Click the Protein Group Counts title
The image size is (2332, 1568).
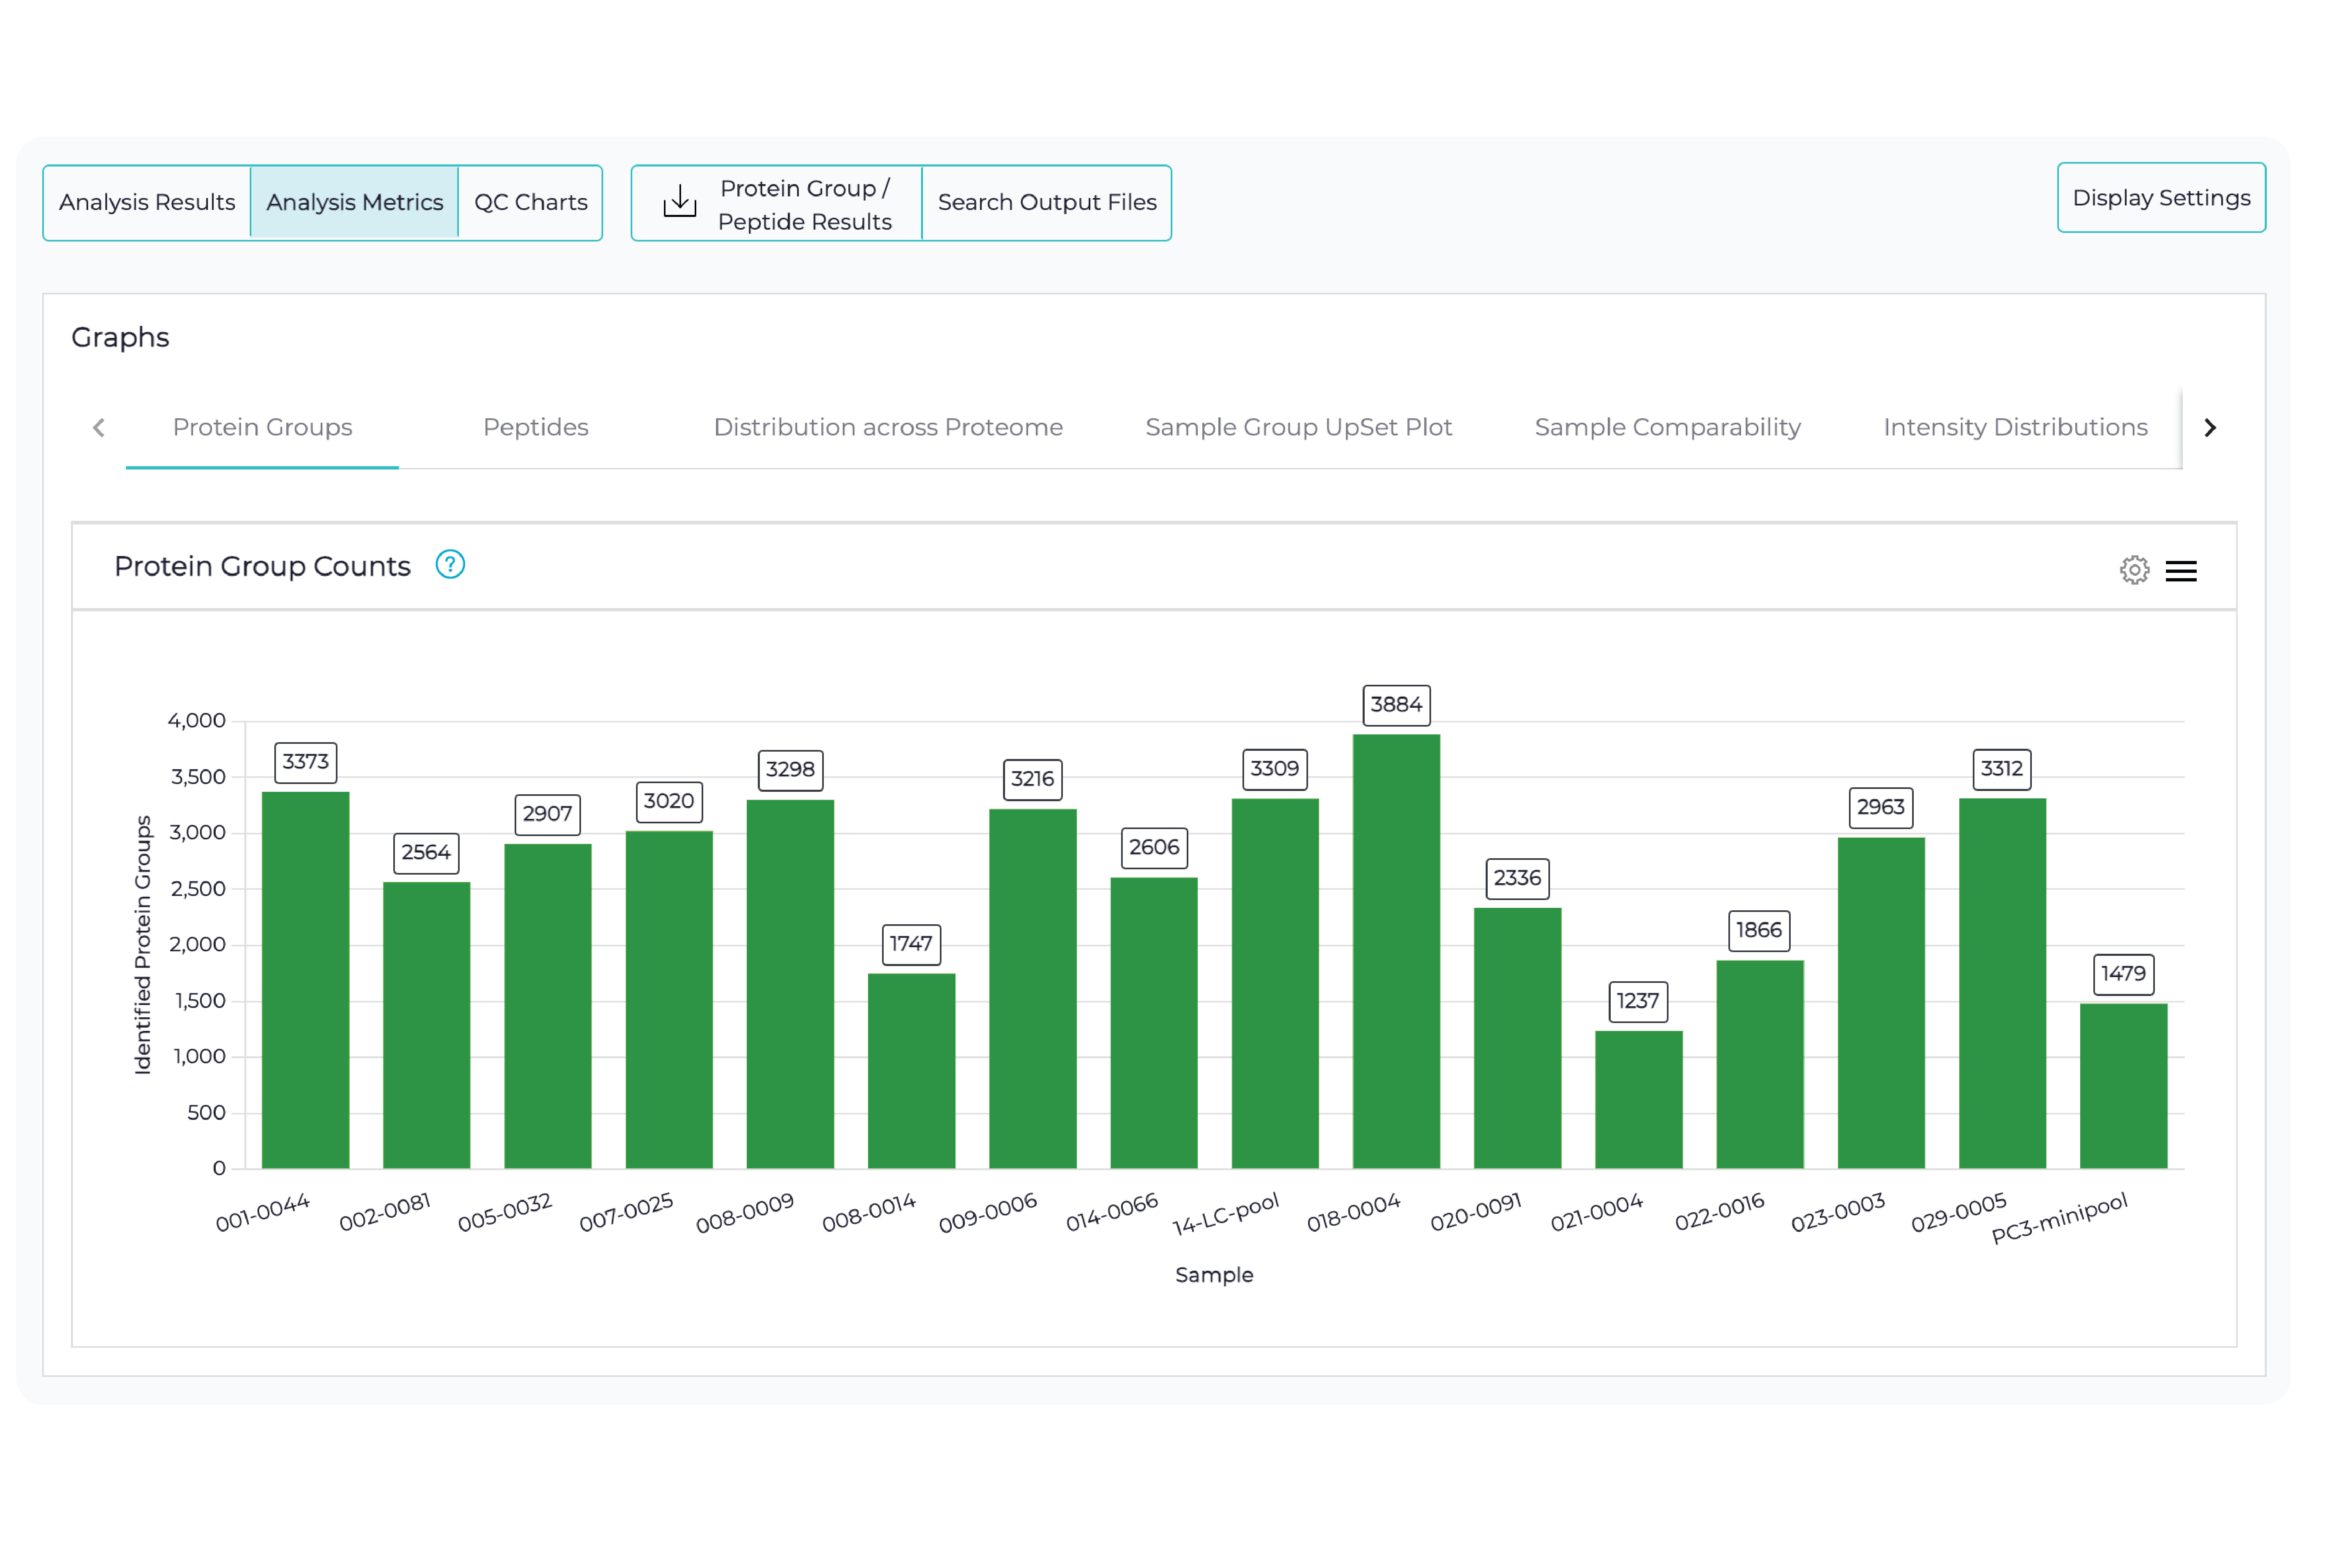(262, 567)
